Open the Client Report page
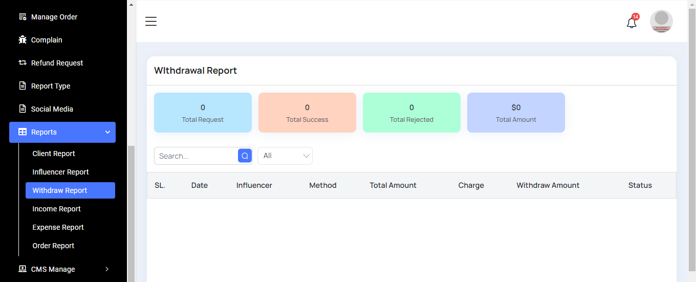Viewport: 696px width, 282px height. (x=54, y=154)
